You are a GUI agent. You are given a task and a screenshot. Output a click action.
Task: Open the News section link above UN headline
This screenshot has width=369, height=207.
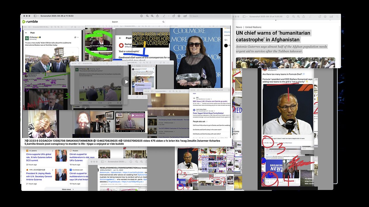(x=239, y=27)
